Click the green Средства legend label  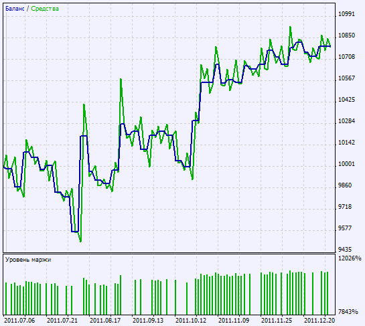click(45, 9)
